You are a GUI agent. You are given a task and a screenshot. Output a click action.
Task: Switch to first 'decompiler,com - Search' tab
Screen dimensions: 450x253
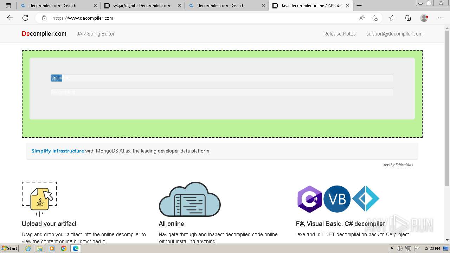click(58, 6)
